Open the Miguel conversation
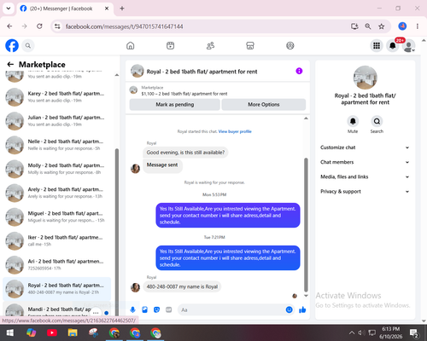Image resolution: width=427 pixels, height=341 pixels. point(57,217)
